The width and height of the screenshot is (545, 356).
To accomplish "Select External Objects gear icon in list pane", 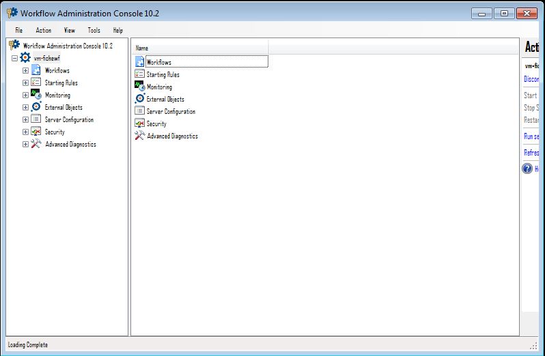I will coord(139,99).
